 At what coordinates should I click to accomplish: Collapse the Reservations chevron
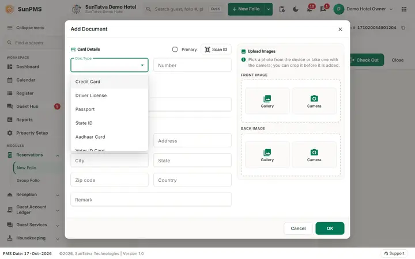pyautogui.click(x=58, y=155)
